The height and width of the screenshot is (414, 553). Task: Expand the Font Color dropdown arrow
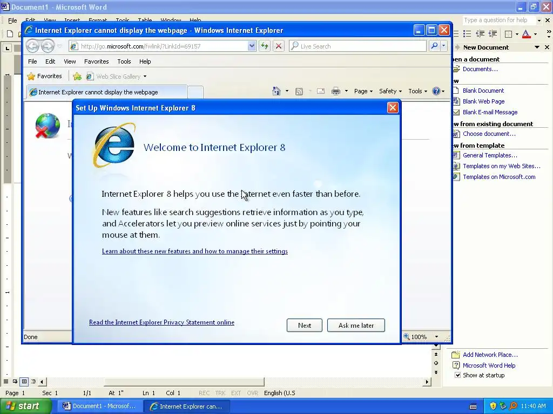pos(535,34)
